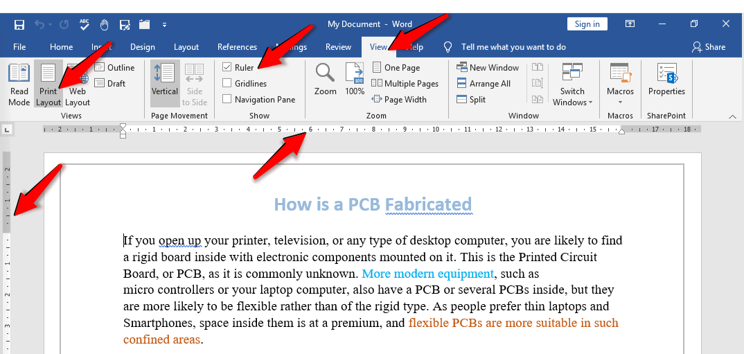
Task: Click the Save As icon with pencil
Action: pos(125,24)
